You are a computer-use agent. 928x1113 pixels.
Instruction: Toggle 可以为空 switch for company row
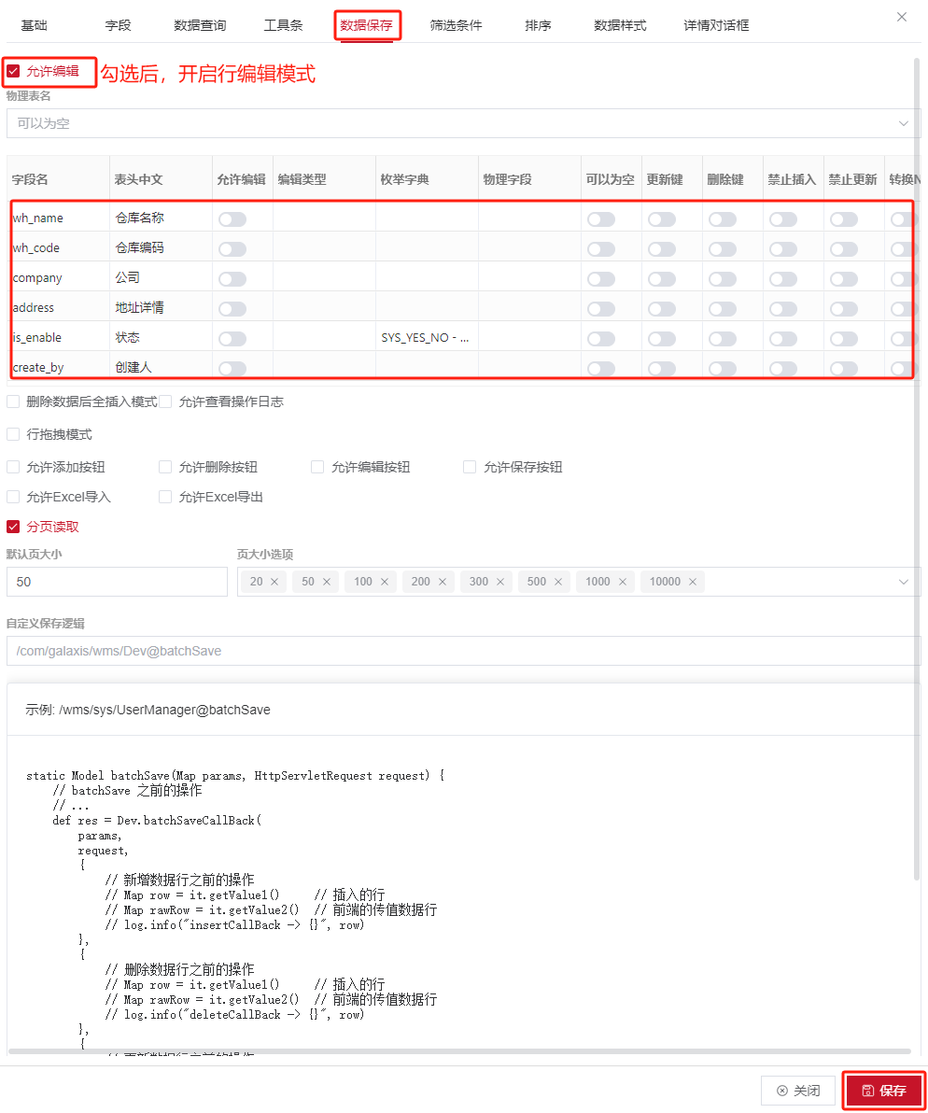click(x=601, y=279)
